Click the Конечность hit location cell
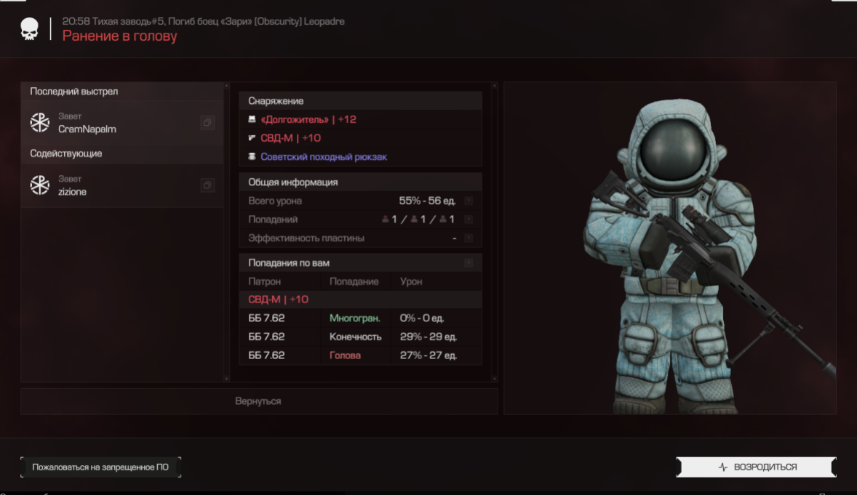 (x=355, y=337)
